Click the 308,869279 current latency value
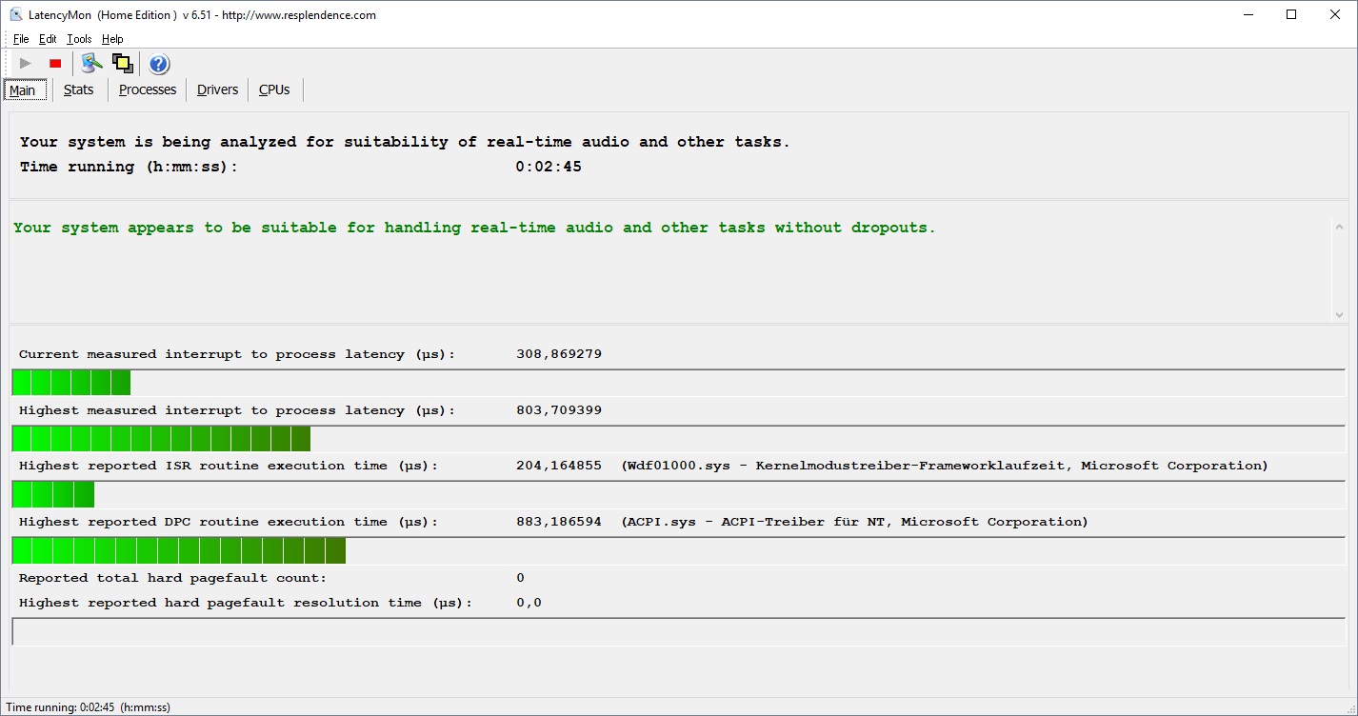Screen dimensions: 1358x716 559,354
